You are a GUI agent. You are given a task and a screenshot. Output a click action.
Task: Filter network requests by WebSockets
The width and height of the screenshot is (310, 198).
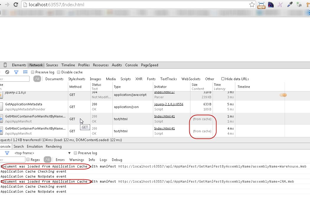coord(191,79)
